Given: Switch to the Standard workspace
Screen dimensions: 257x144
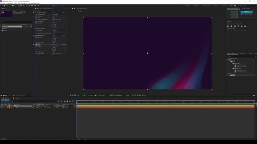Looking at the screenshot, I should coord(196,6).
